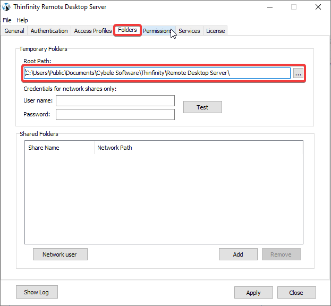Minimize the Thinfinity server window
Viewport: 331px width, 306px height.
point(270,7)
